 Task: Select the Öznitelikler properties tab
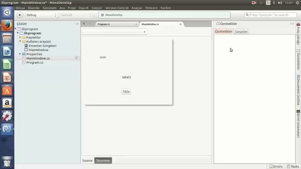coord(223,31)
